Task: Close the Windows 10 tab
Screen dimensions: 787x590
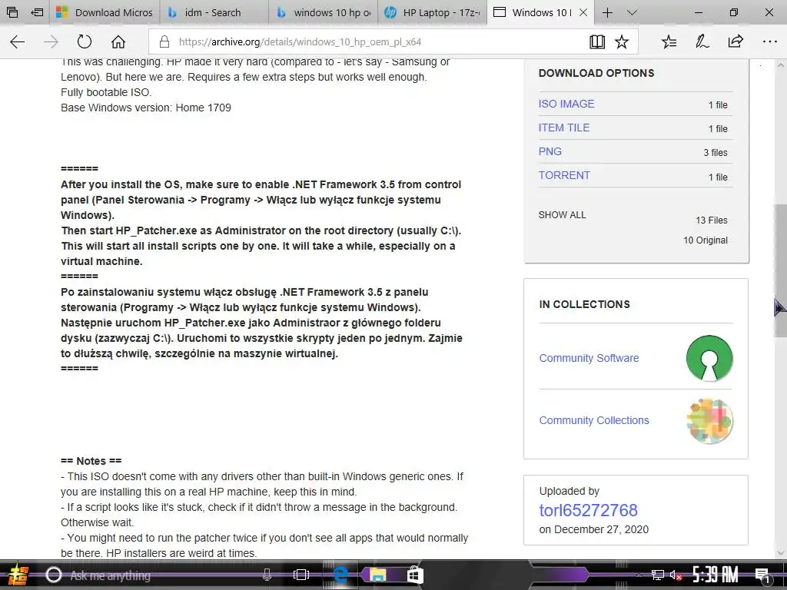Action: (583, 12)
